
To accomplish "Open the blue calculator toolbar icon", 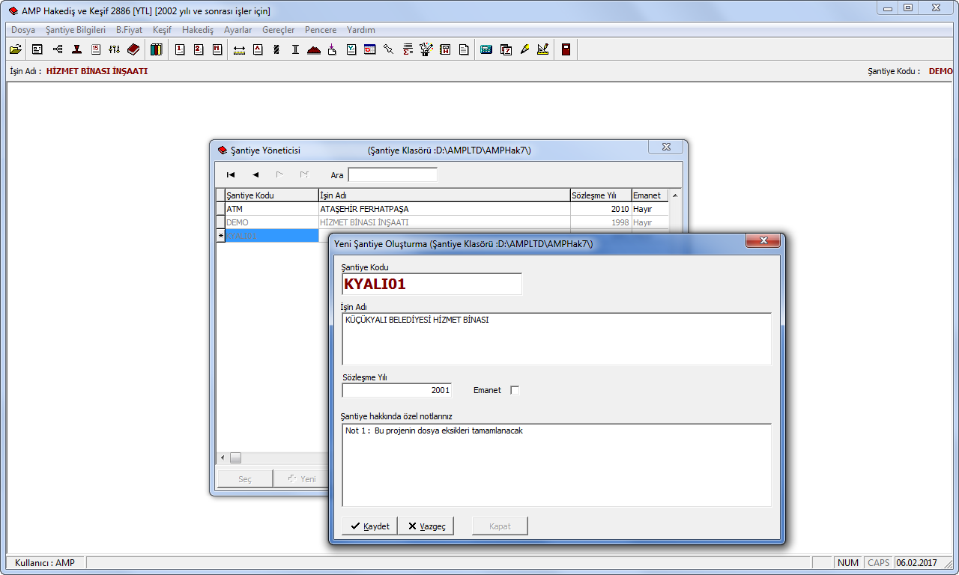I will (485, 50).
